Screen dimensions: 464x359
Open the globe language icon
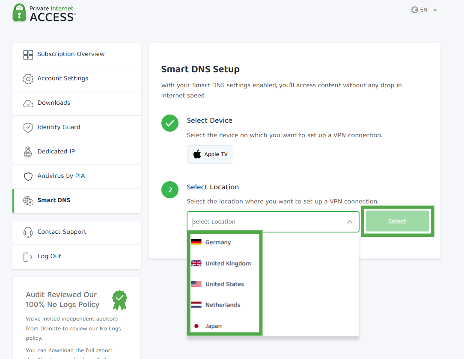(x=415, y=10)
